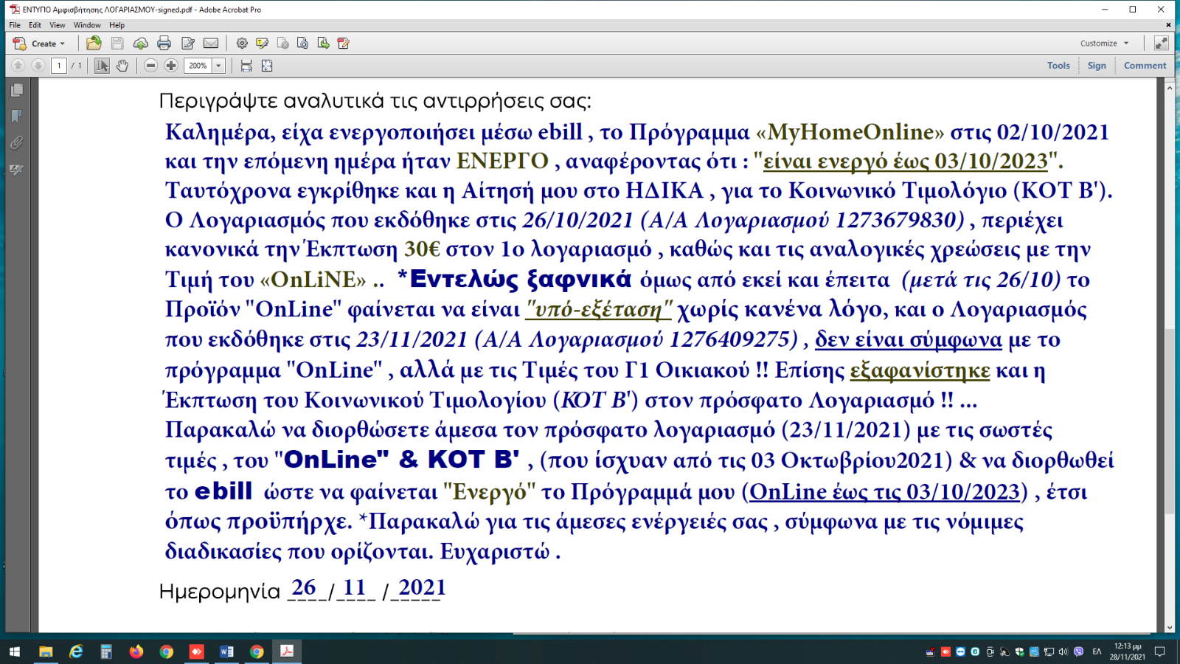Viewport: 1180px width, 664px height.
Task: Open Word from taskbar
Action: click(x=226, y=651)
